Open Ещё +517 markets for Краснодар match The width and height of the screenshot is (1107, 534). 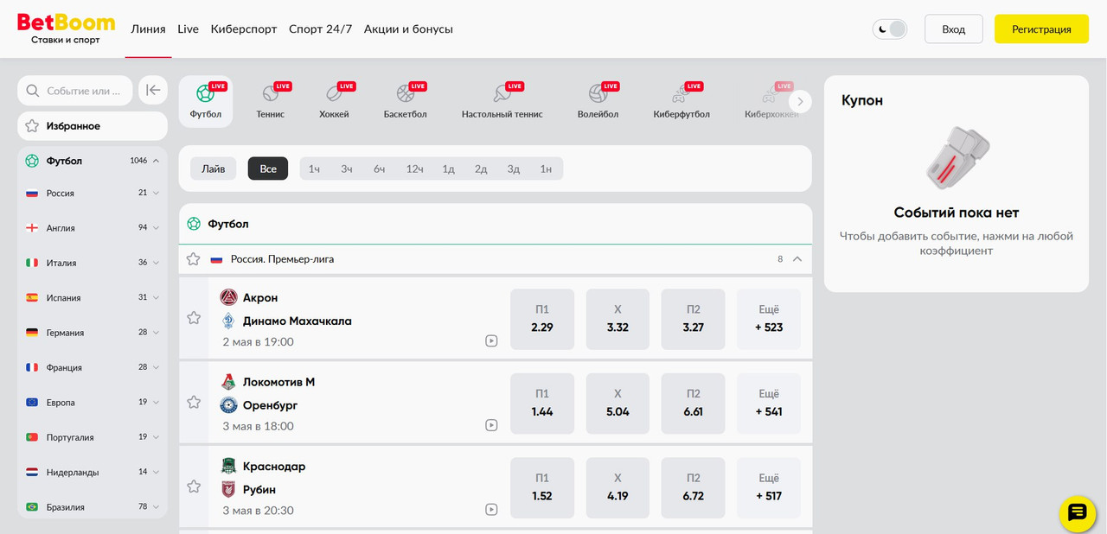[x=769, y=488]
